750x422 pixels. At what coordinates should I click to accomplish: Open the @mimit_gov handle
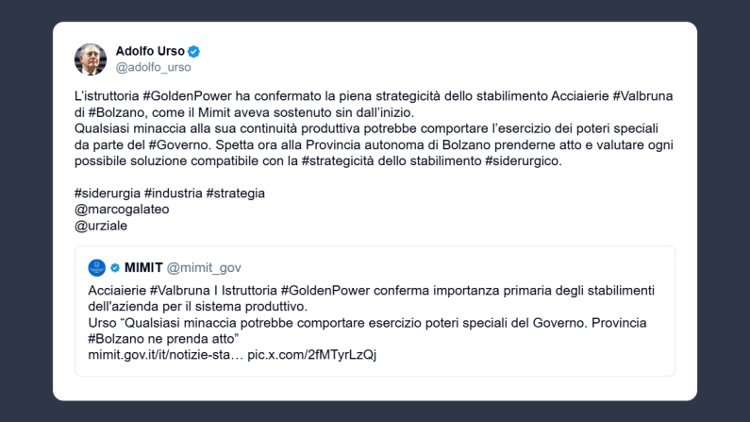[205, 267]
